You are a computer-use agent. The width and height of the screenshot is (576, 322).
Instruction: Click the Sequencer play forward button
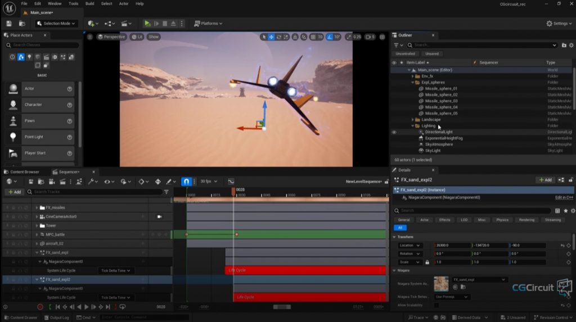[x=86, y=307]
